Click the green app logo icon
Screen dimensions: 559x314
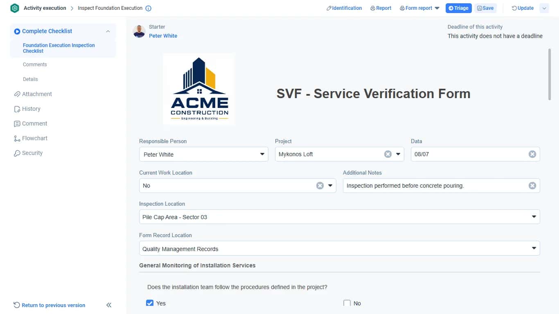click(x=15, y=8)
